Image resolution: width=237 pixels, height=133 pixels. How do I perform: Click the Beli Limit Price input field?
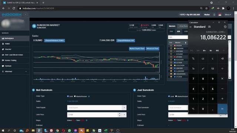click(x=92, y=115)
